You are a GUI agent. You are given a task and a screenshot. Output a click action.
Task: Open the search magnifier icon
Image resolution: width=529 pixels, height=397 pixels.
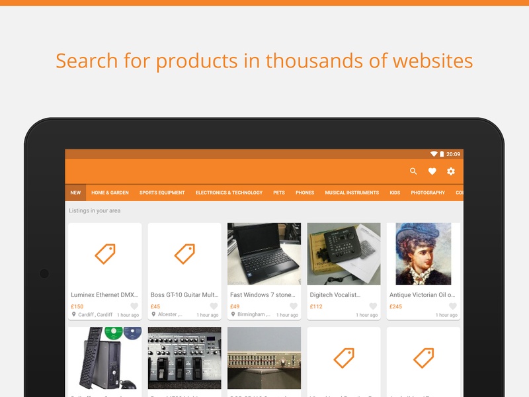tap(413, 171)
